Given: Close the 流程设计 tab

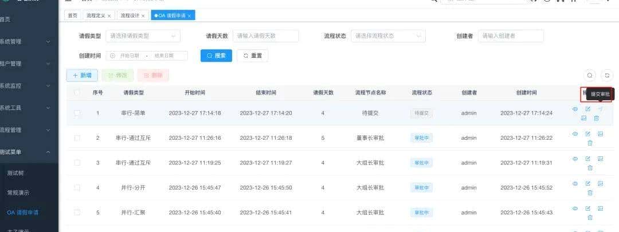Looking at the screenshot, I should coord(143,16).
